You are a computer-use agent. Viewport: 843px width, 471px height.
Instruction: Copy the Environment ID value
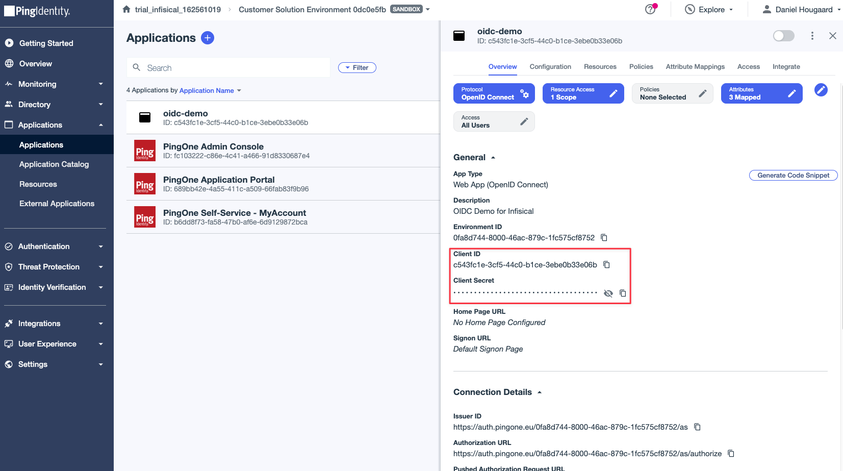(604, 238)
